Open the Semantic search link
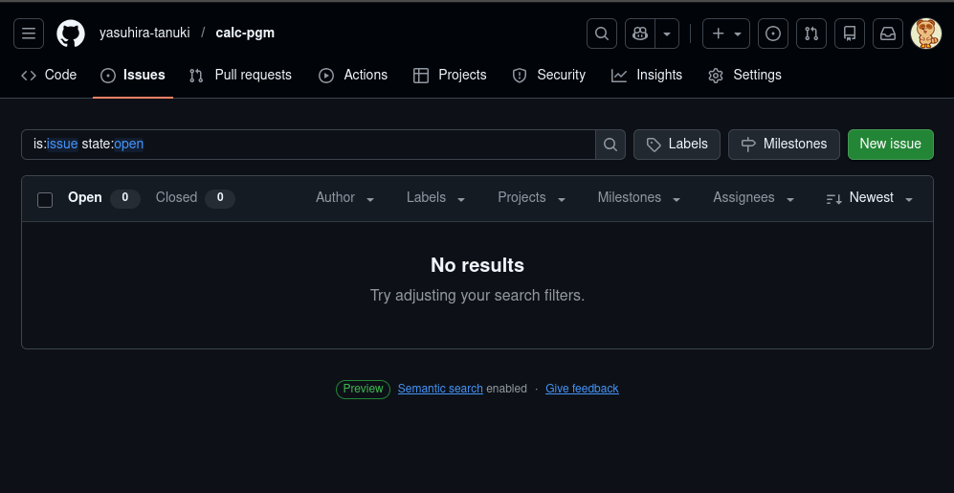The image size is (954, 493). 440,389
